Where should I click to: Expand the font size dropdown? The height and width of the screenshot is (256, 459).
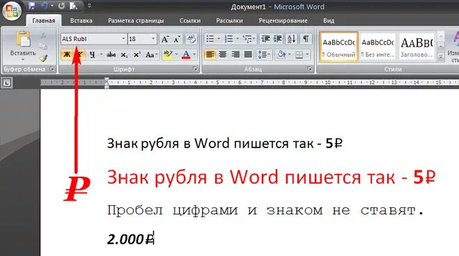(153, 39)
